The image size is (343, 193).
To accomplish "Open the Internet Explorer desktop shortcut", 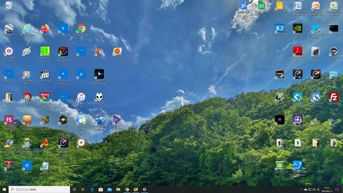I will pos(27,28).
